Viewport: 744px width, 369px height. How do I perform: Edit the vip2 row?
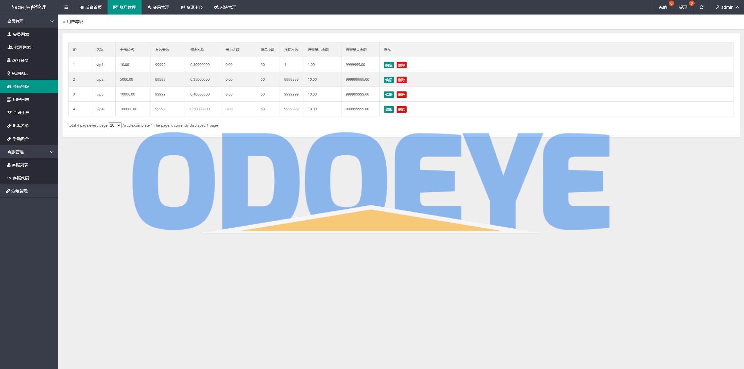(x=389, y=80)
